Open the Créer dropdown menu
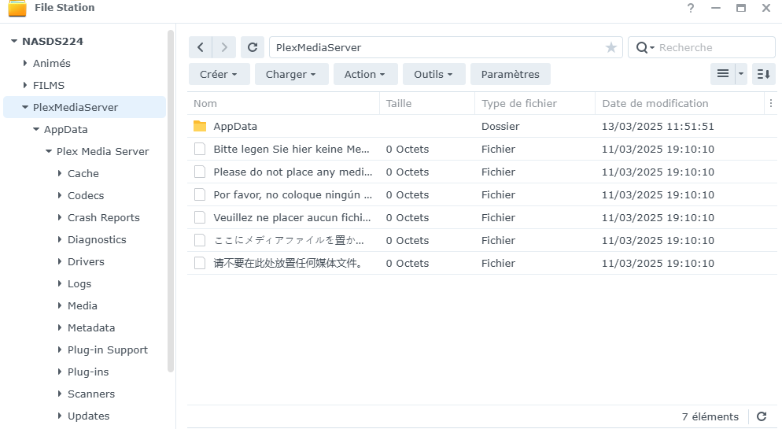 pyautogui.click(x=219, y=74)
